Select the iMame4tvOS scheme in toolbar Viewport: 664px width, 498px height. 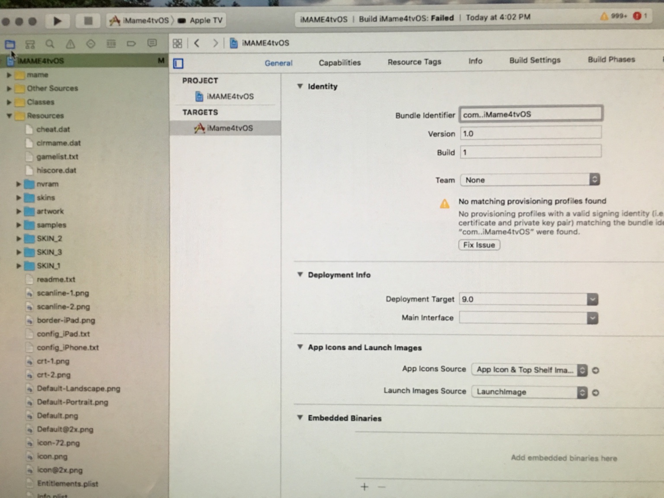coord(139,20)
